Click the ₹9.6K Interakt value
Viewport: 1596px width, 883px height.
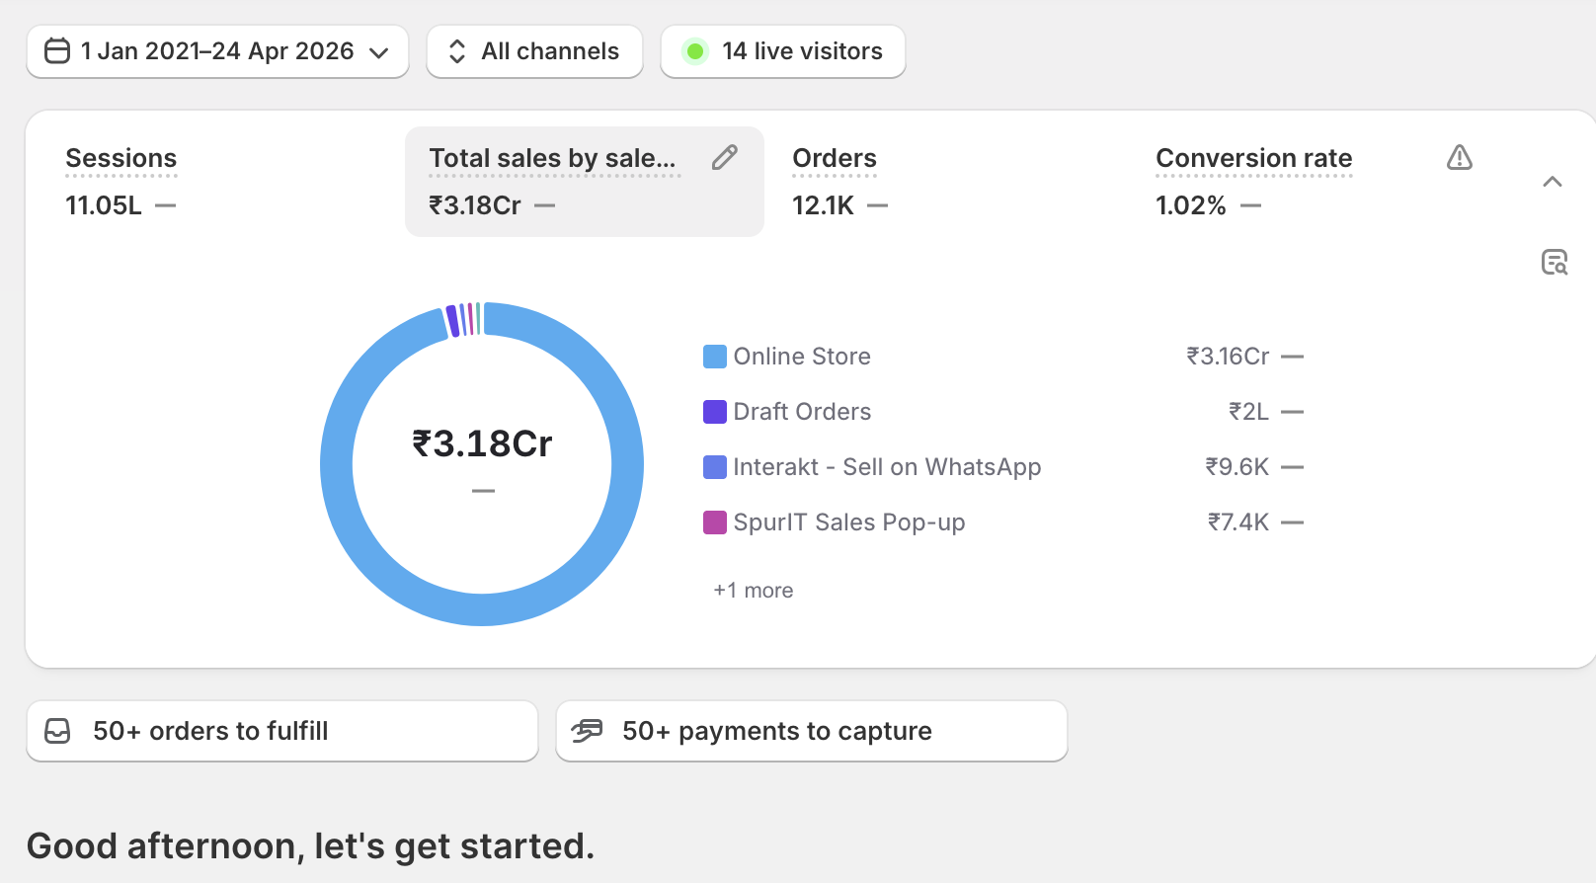(x=1237, y=467)
